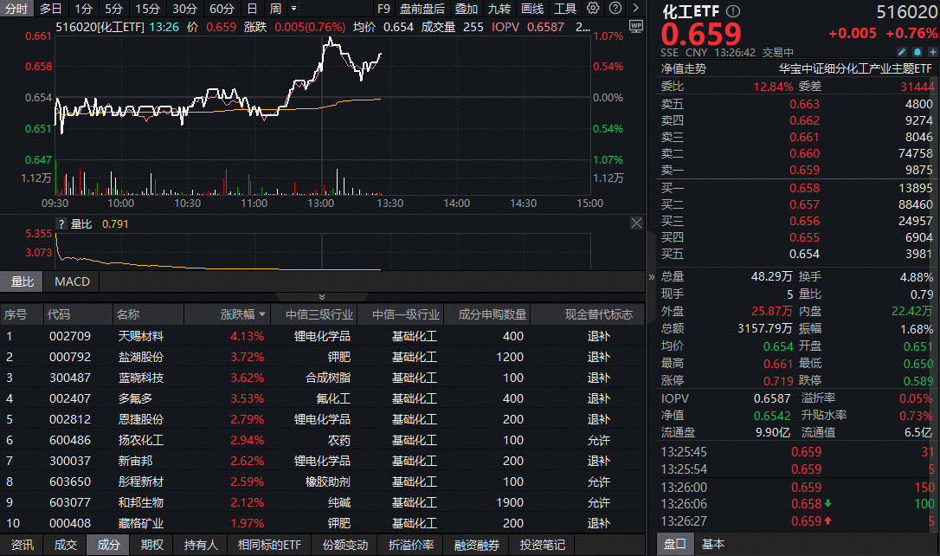The image size is (940, 556).
Task: Set a price alert using the bell icon
Action: (917, 52)
